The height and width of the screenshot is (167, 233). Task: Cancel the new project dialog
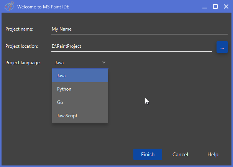click(x=180, y=154)
